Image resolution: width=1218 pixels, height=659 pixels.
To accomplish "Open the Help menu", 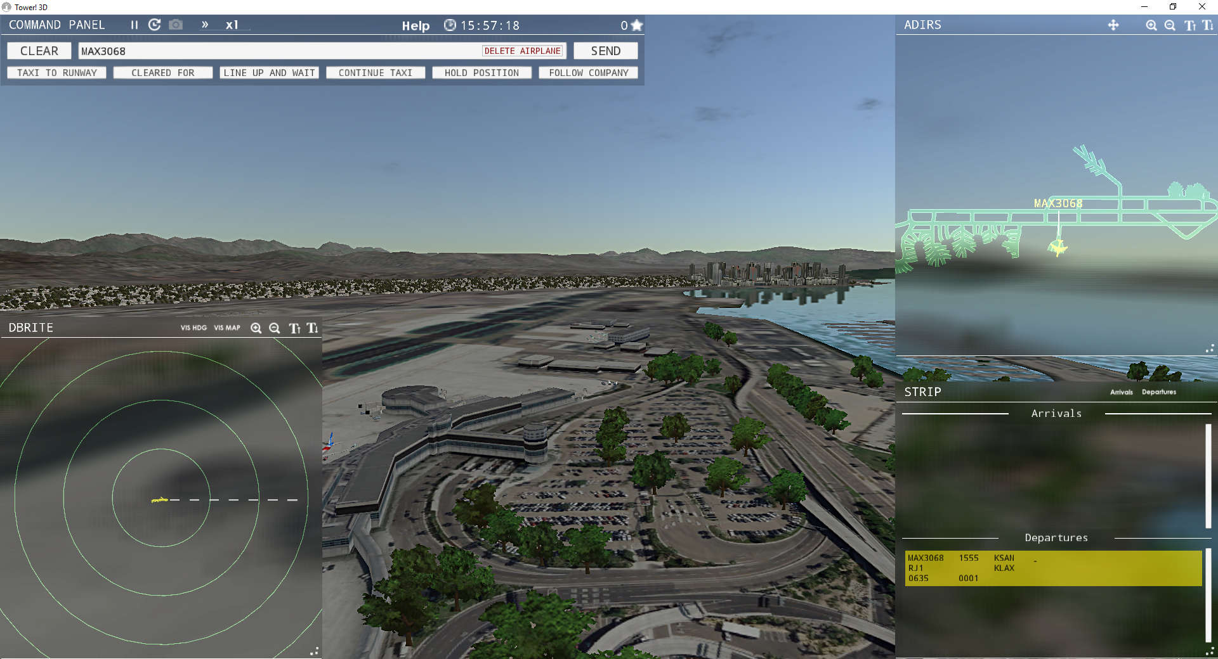I will coord(416,26).
